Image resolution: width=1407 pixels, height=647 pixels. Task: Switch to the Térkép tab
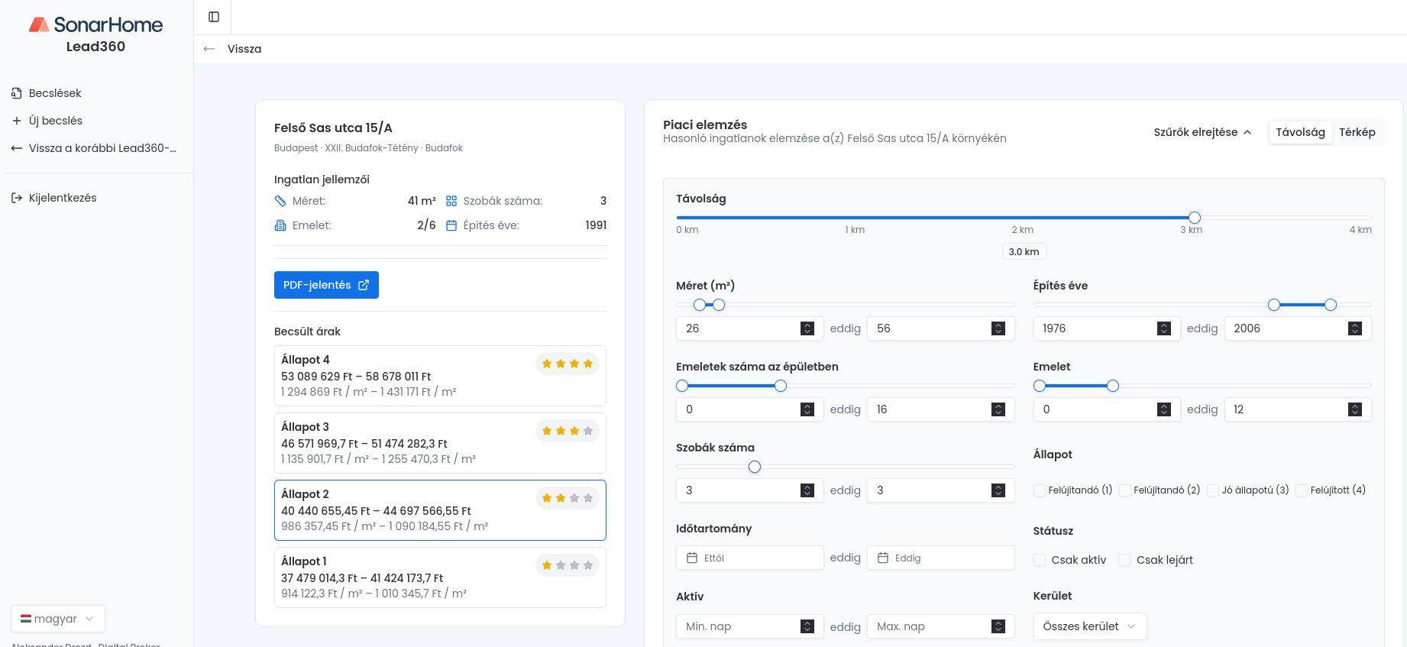[x=1357, y=132]
